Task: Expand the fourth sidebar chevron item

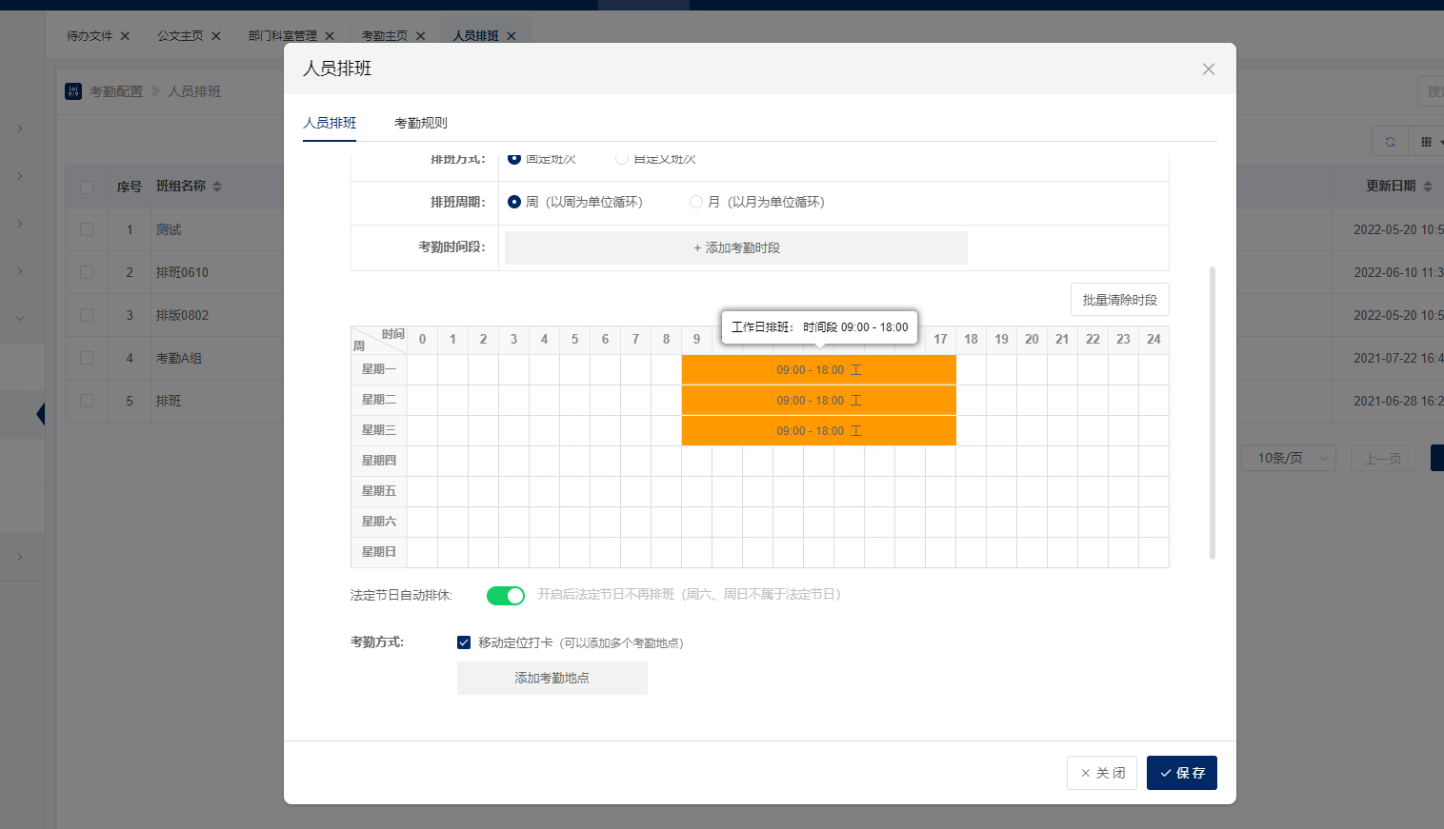Action: tap(20, 271)
